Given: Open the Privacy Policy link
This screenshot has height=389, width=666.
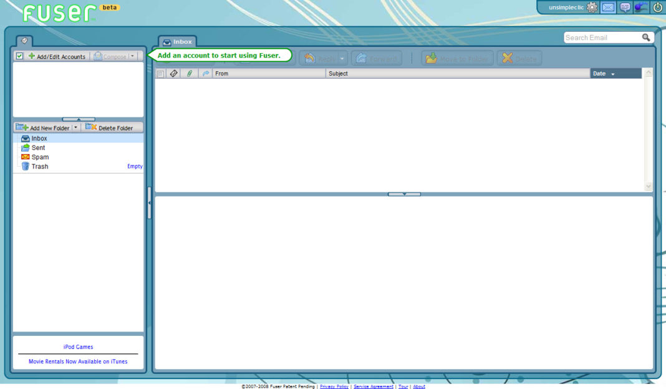Looking at the screenshot, I should pyautogui.click(x=334, y=387).
